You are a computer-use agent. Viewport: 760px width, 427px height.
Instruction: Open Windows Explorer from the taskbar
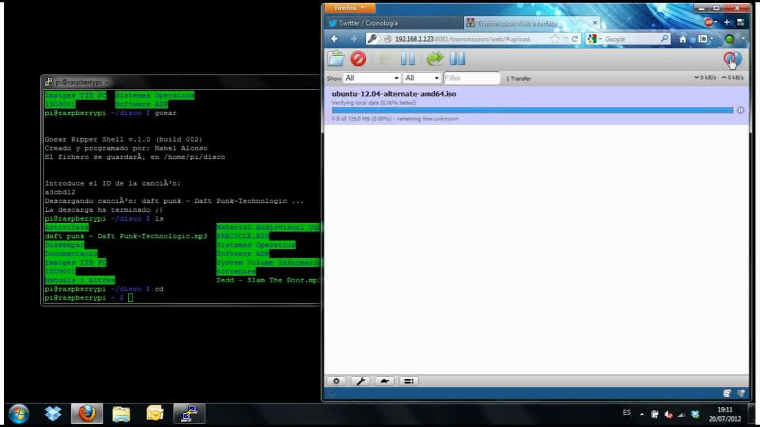121,413
